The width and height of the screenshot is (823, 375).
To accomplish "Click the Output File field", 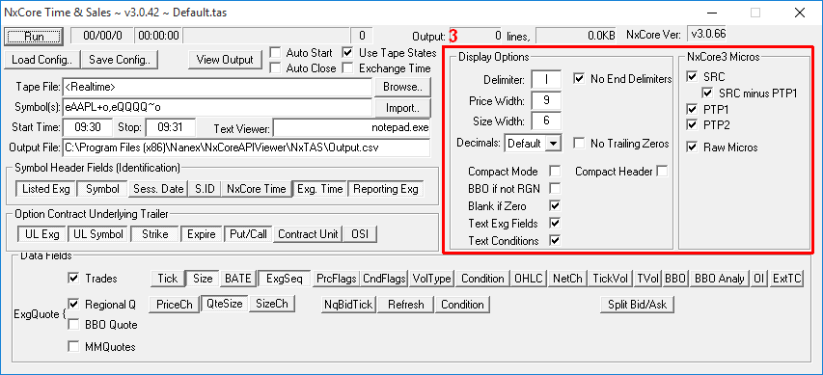I will click(246, 147).
